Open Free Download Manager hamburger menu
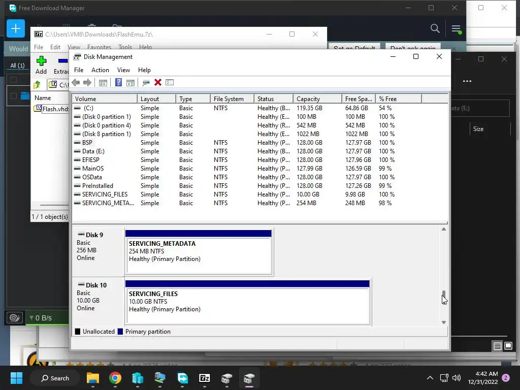 [456, 29]
